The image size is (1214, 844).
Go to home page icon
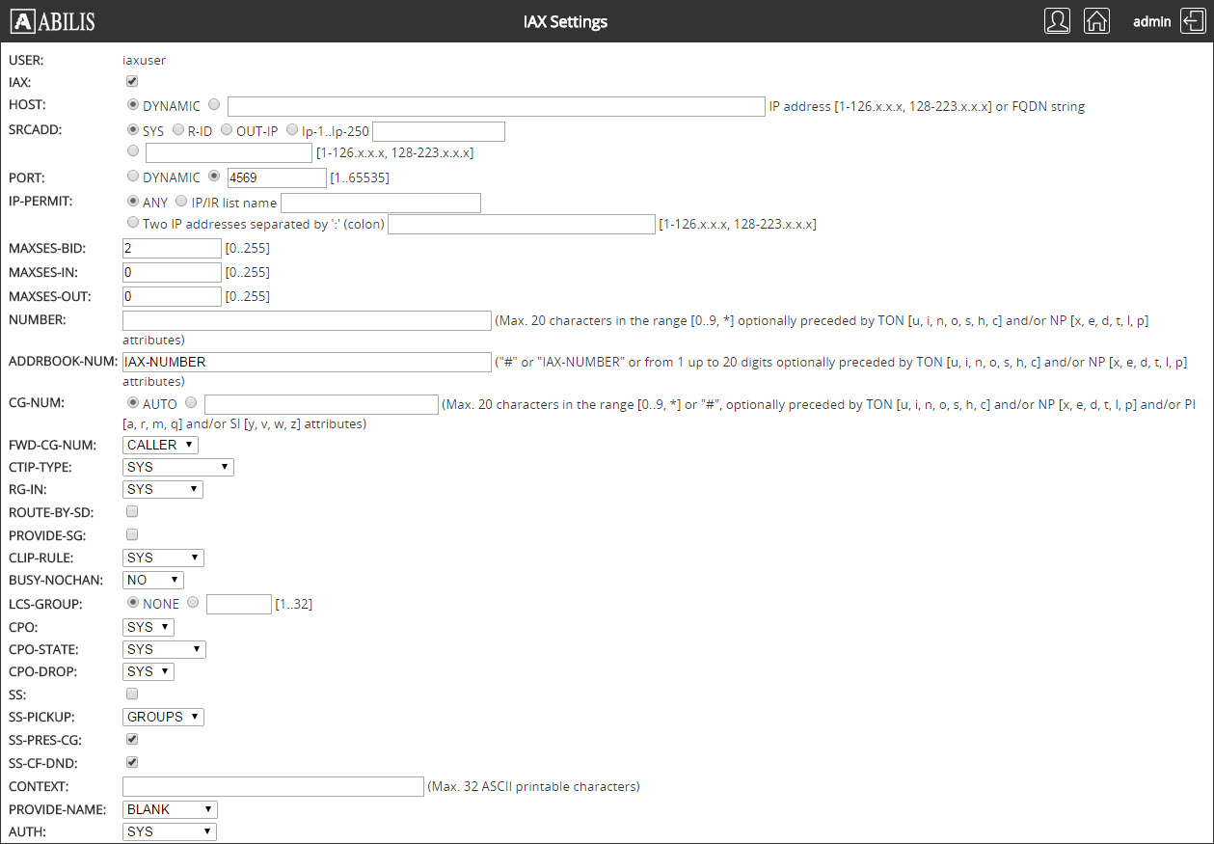pos(1096,21)
